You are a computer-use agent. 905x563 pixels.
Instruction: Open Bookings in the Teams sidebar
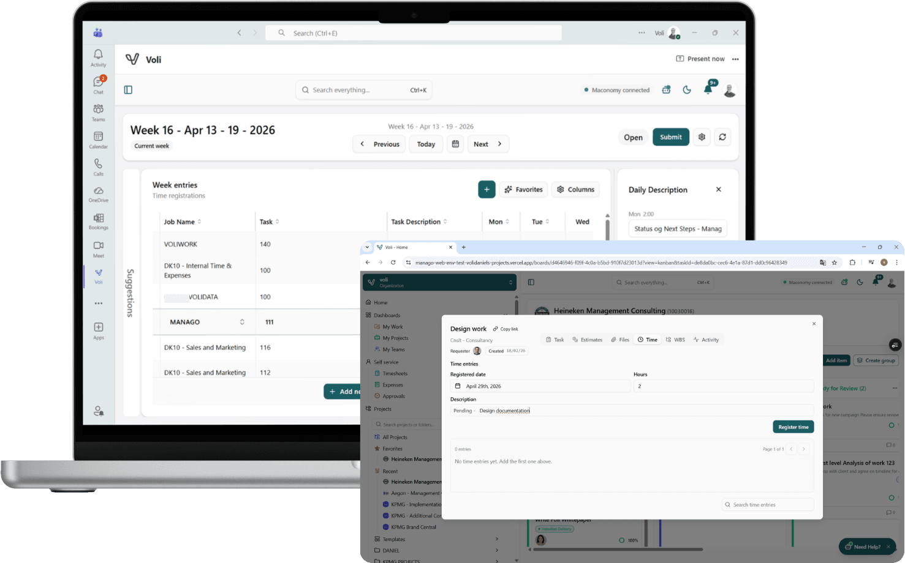coord(98,221)
